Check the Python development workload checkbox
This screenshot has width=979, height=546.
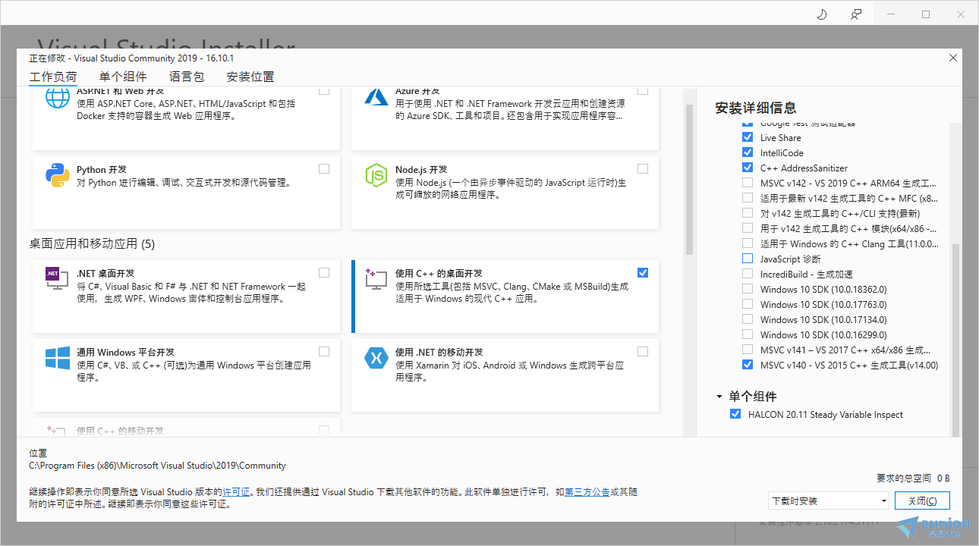point(324,168)
